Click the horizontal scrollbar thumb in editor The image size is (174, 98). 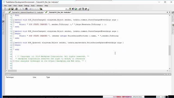(x=12, y=71)
